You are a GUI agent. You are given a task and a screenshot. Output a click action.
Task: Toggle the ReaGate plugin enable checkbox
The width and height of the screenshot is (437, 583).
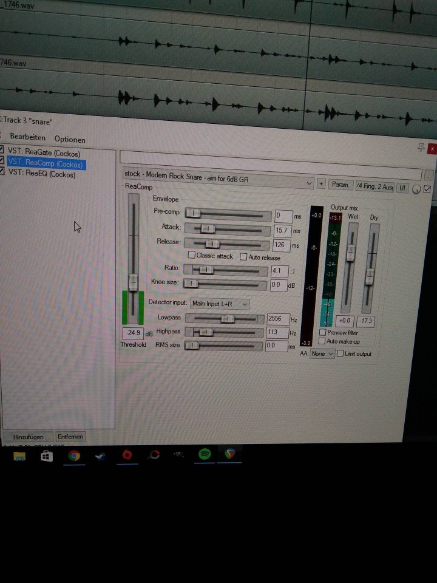click(1, 150)
